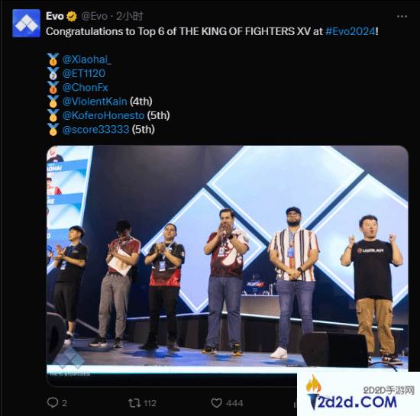Open the @ViolentKain profile mention

click(95, 102)
